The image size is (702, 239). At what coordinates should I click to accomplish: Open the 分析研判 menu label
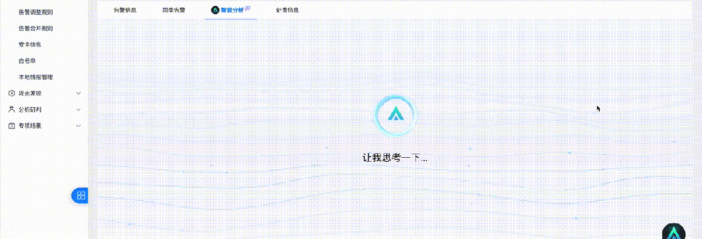30,110
